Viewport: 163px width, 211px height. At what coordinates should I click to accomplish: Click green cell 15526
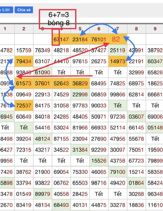coord(99,161)
